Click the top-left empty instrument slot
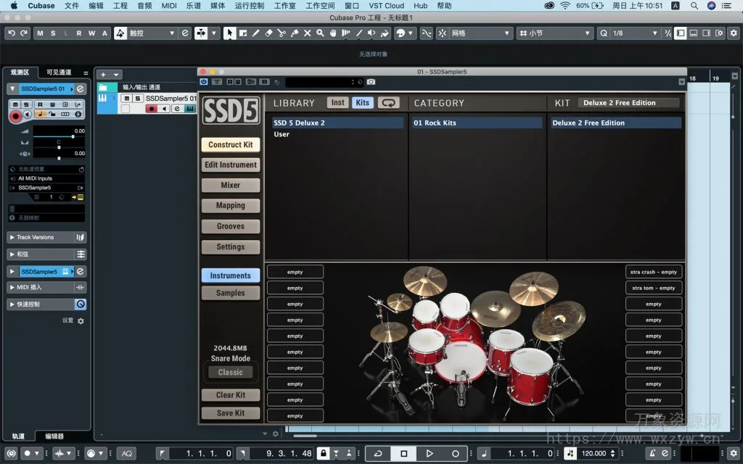Image resolution: width=743 pixels, height=464 pixels. coord(295,271)
